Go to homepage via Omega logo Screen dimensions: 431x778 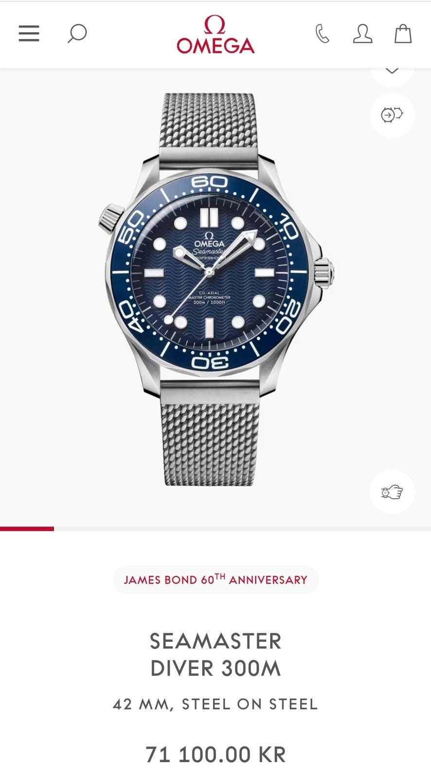coord(215,34)
